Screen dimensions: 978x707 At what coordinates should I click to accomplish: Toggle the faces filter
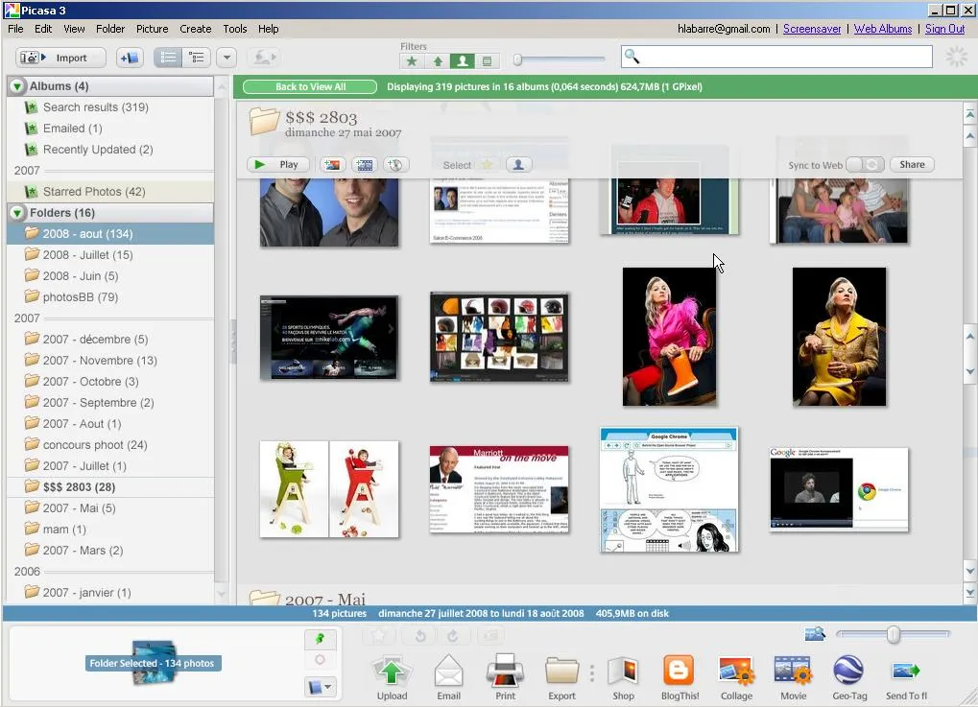(x=463, y=60)
